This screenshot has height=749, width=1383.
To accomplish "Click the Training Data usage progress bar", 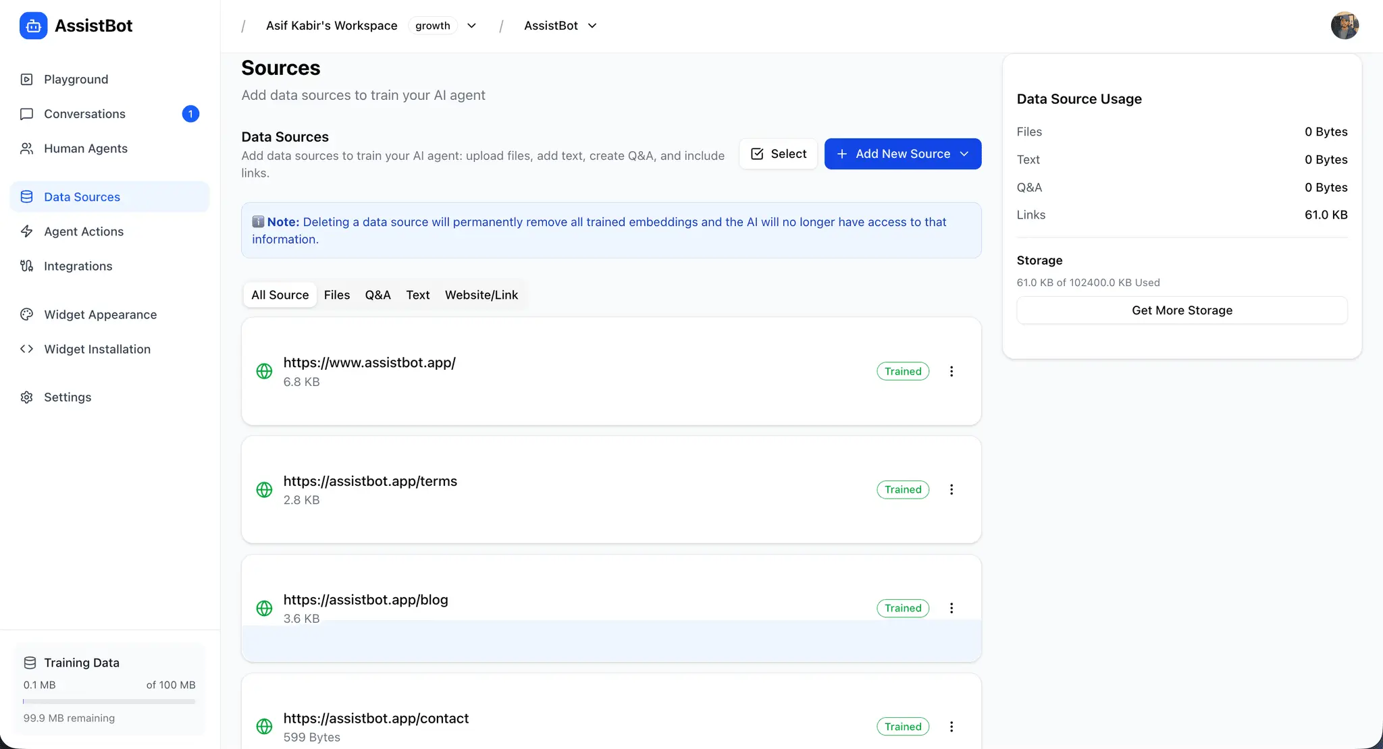I will (x=109, y=702).
